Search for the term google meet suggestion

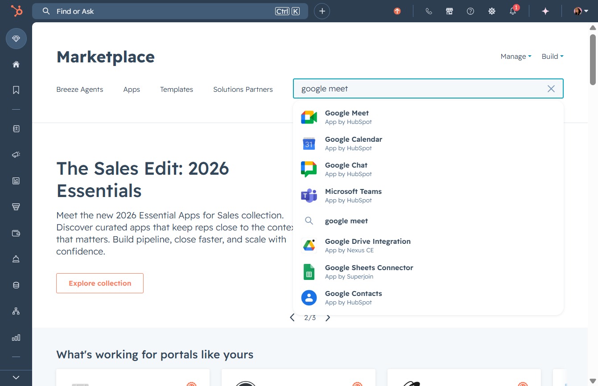[428, 221]
